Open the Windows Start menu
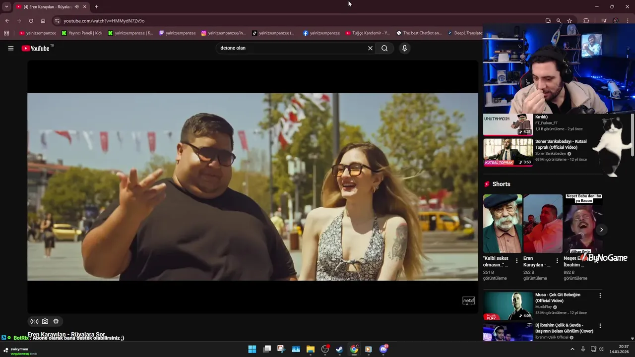 coord(252,349)
